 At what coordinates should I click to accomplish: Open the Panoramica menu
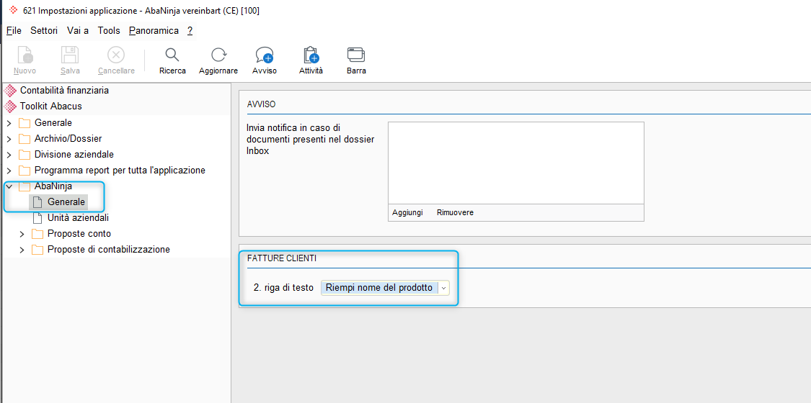154,30
